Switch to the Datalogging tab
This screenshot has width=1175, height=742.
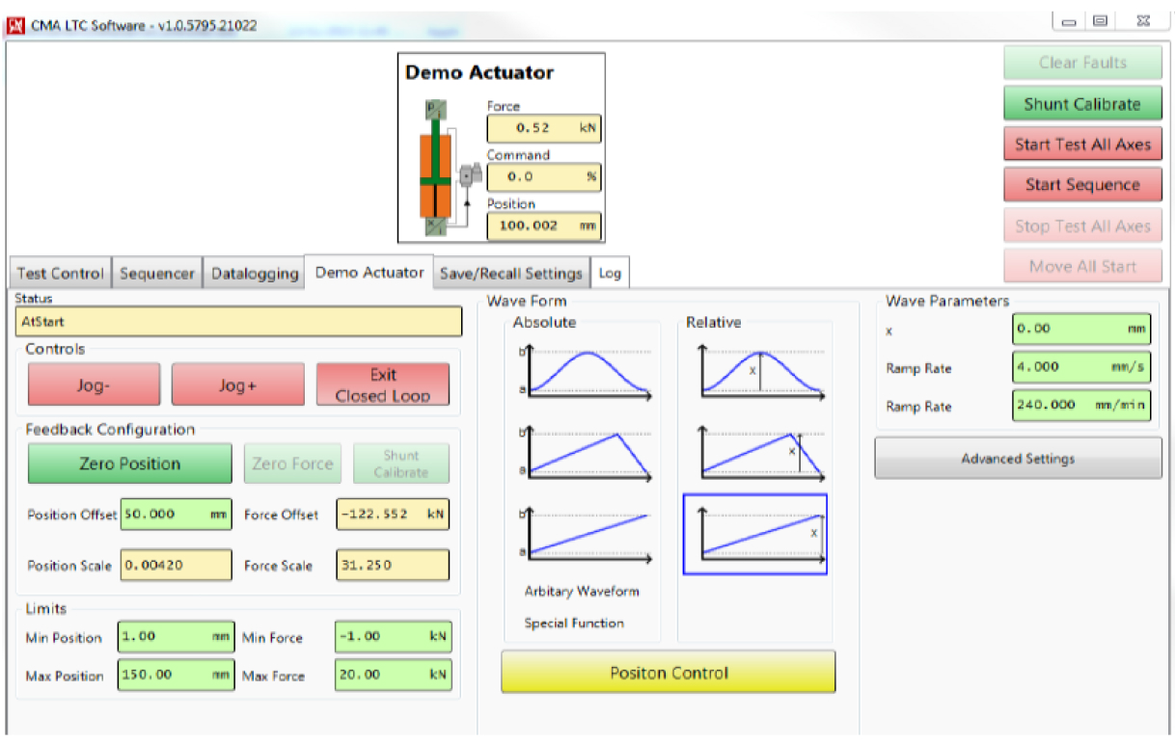click(255, 274)
